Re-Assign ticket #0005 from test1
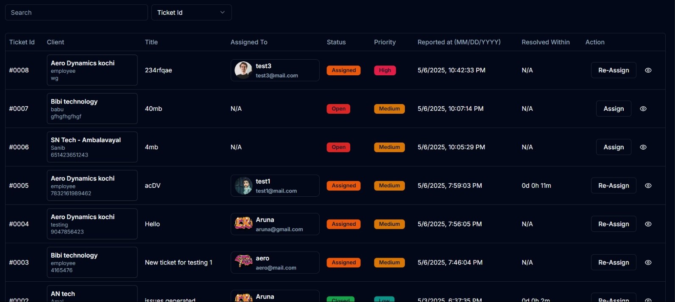675x302 pixels. tap(613, 186)
